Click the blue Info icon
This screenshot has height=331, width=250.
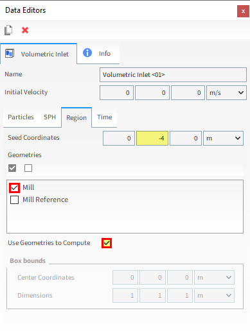[87, 53]
